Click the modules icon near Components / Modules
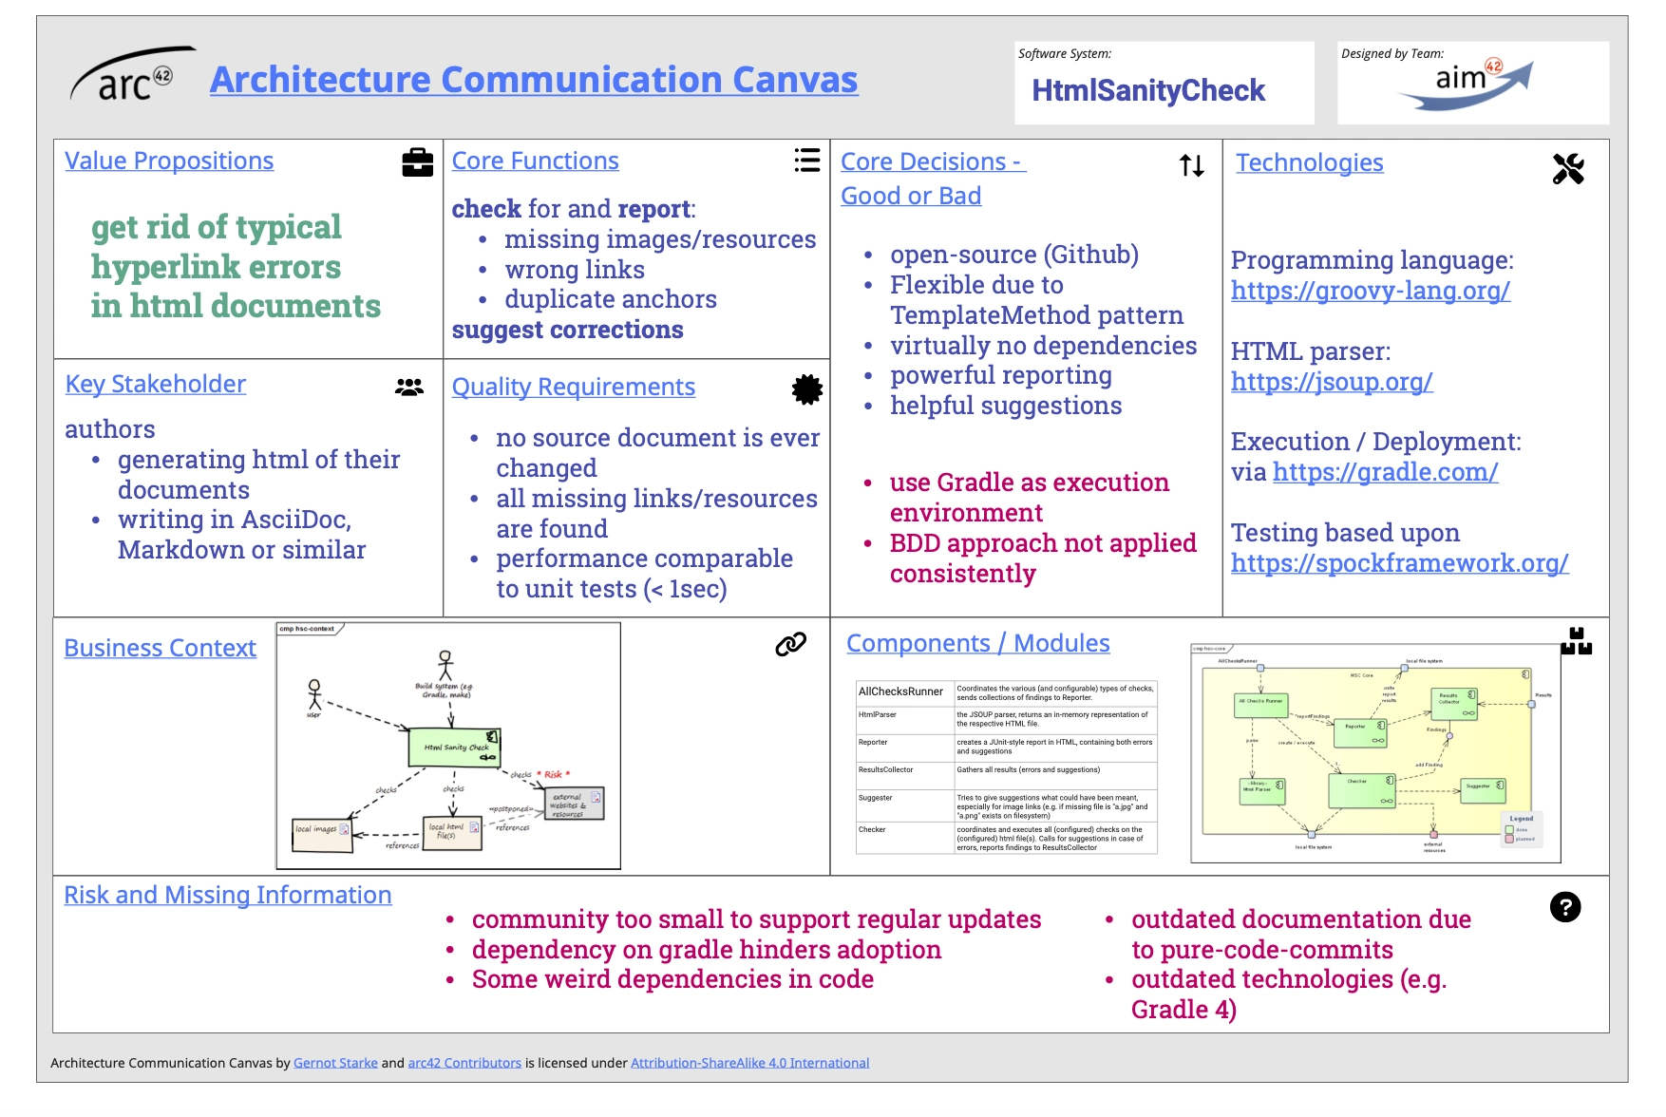This screenshot has width=1666, height=1117. (1576, 641)
